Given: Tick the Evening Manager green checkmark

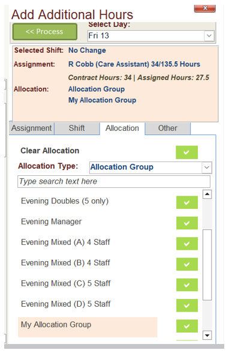Looking at the screenshot, I should pyautogui.click(x=187, y=223).
